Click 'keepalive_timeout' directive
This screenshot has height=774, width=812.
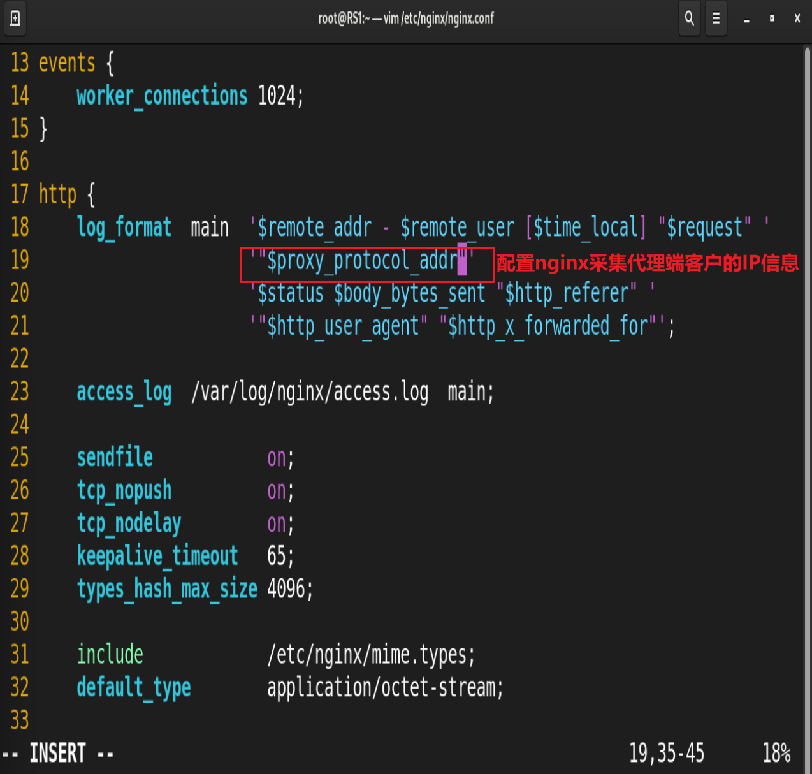pyautogui.click(x=157, y=557)
